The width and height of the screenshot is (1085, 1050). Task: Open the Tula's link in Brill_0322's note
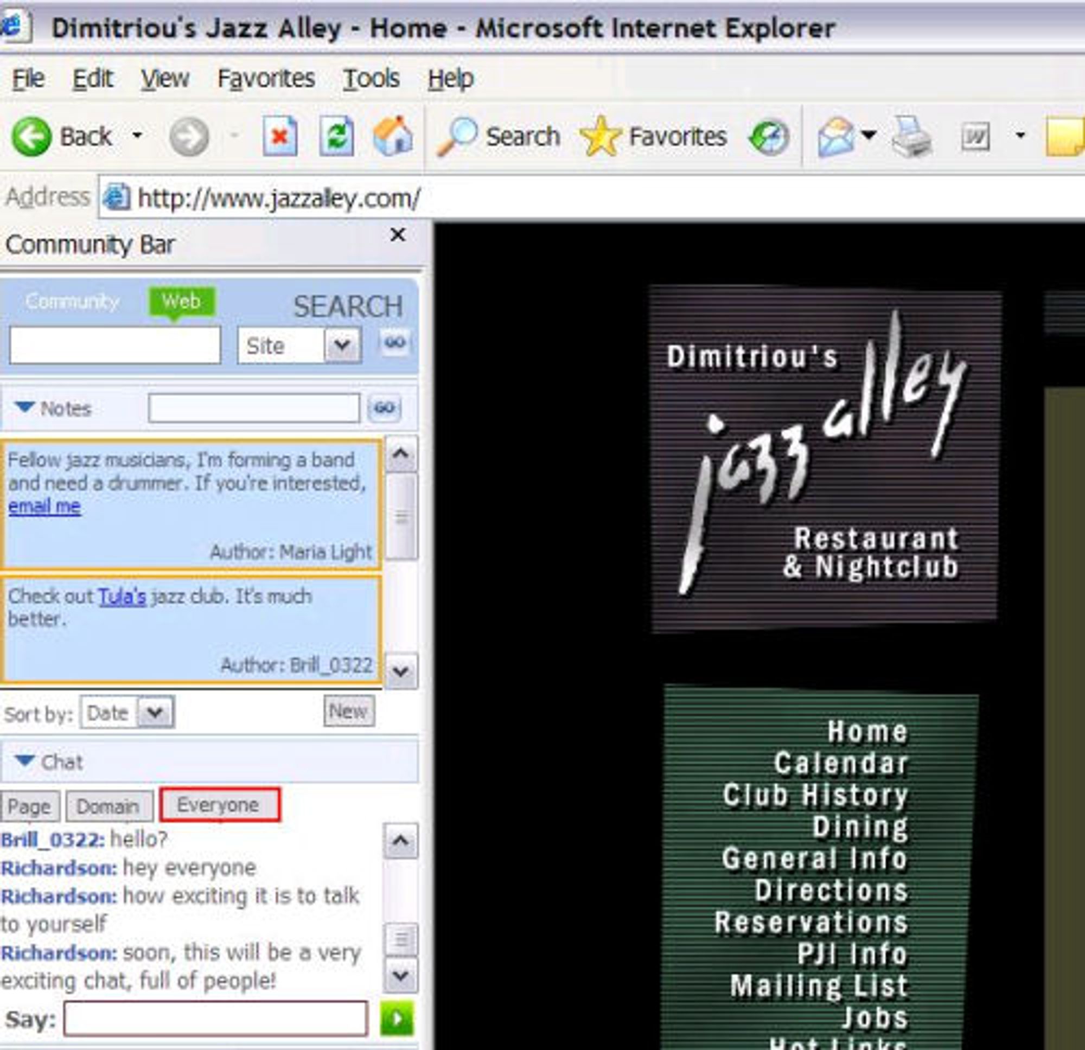122,596
